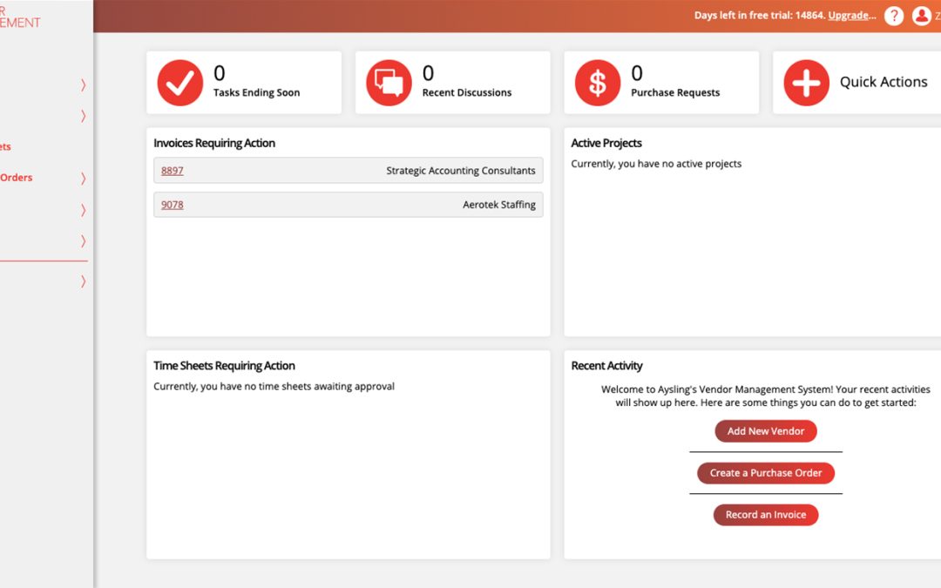Follow the Upgrade link in the trial banner
This screenshot has height=588, width=941.
pyautogui.click(x=852, y=16)
